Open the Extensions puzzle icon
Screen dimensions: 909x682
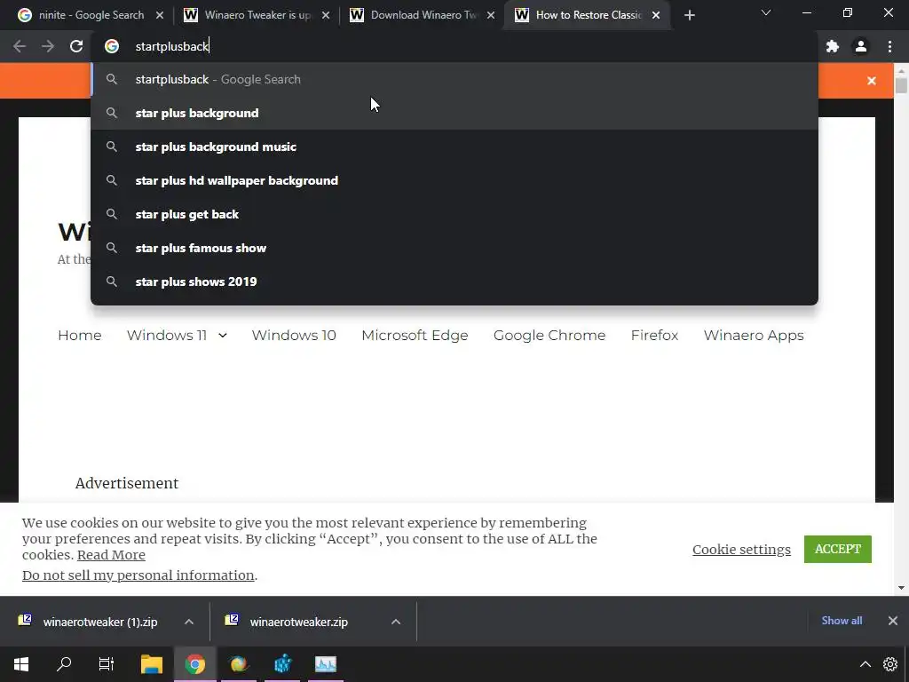(x=833, y=46)
